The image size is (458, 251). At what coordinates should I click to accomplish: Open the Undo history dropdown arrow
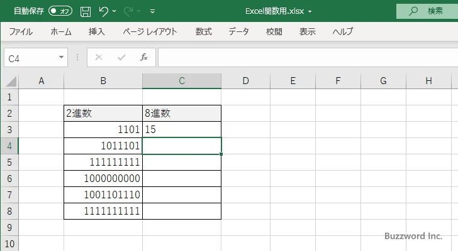(x=114, y=11)
